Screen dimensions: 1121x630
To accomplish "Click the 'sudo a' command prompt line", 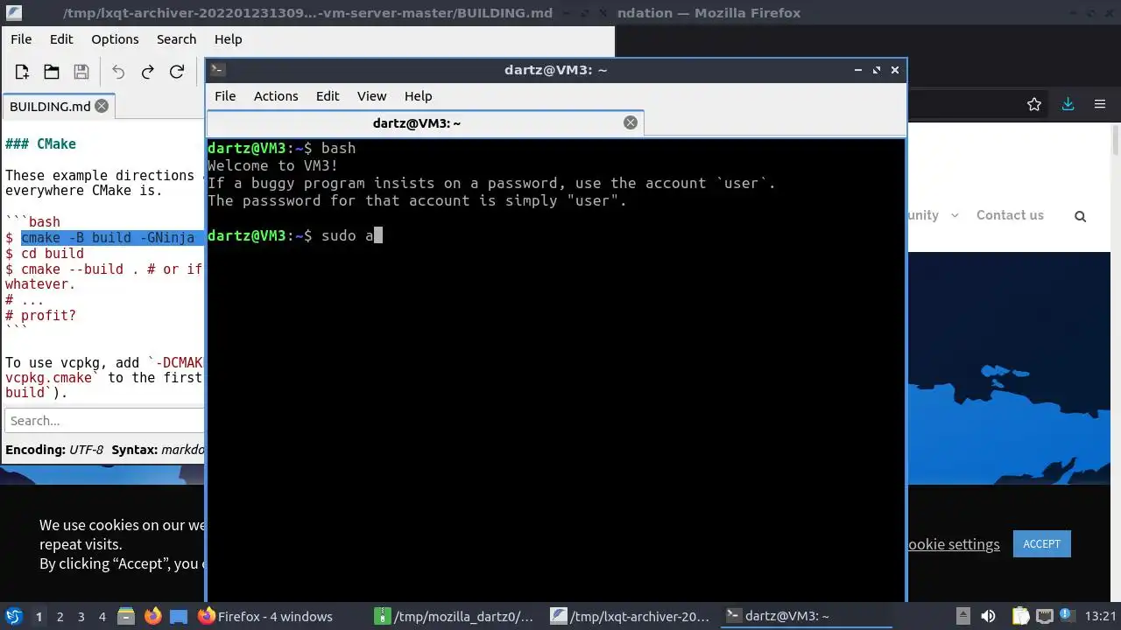I will point(294,235).
